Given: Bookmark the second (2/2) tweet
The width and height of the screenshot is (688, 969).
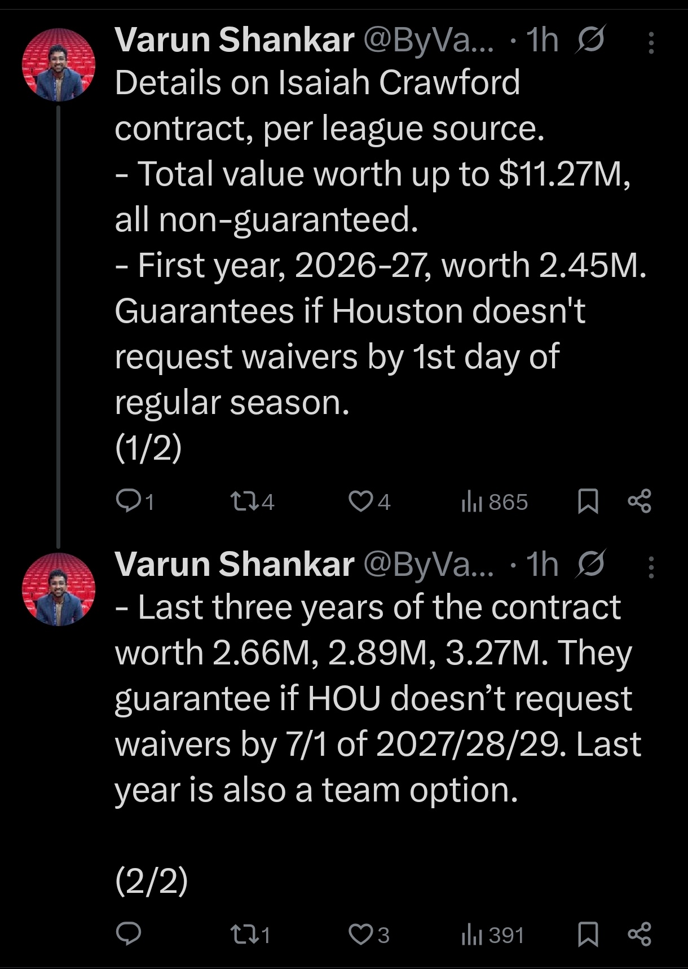Looking at the screenshot, I should pyautogui.click(x=588, y=935).
